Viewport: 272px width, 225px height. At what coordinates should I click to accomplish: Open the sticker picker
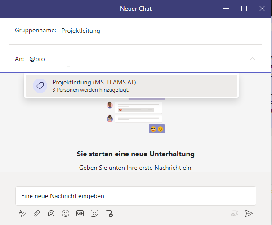(x=94, y=213)
